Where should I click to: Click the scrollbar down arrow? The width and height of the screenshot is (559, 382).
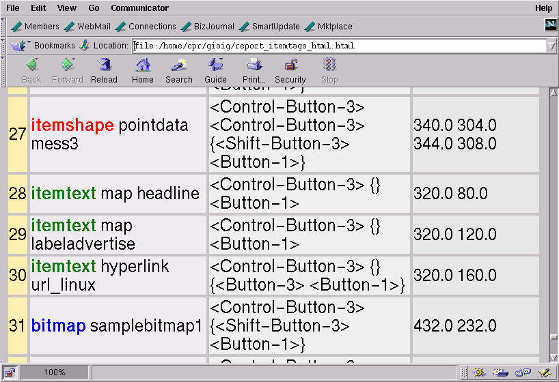point(554,357)
